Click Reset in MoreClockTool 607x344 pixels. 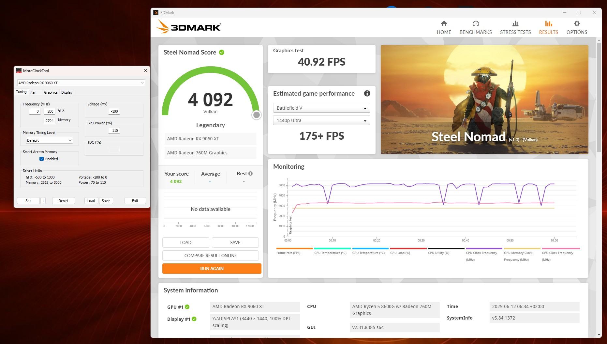click(63, 201)
